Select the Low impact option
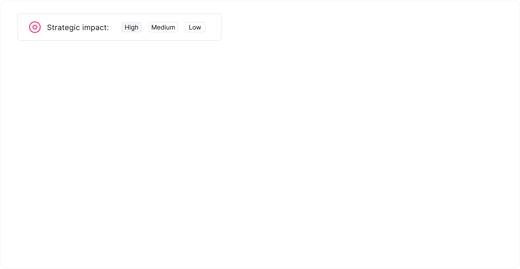Image resolution: width=520 pixels, height=269 pixels. click(195, 27)
